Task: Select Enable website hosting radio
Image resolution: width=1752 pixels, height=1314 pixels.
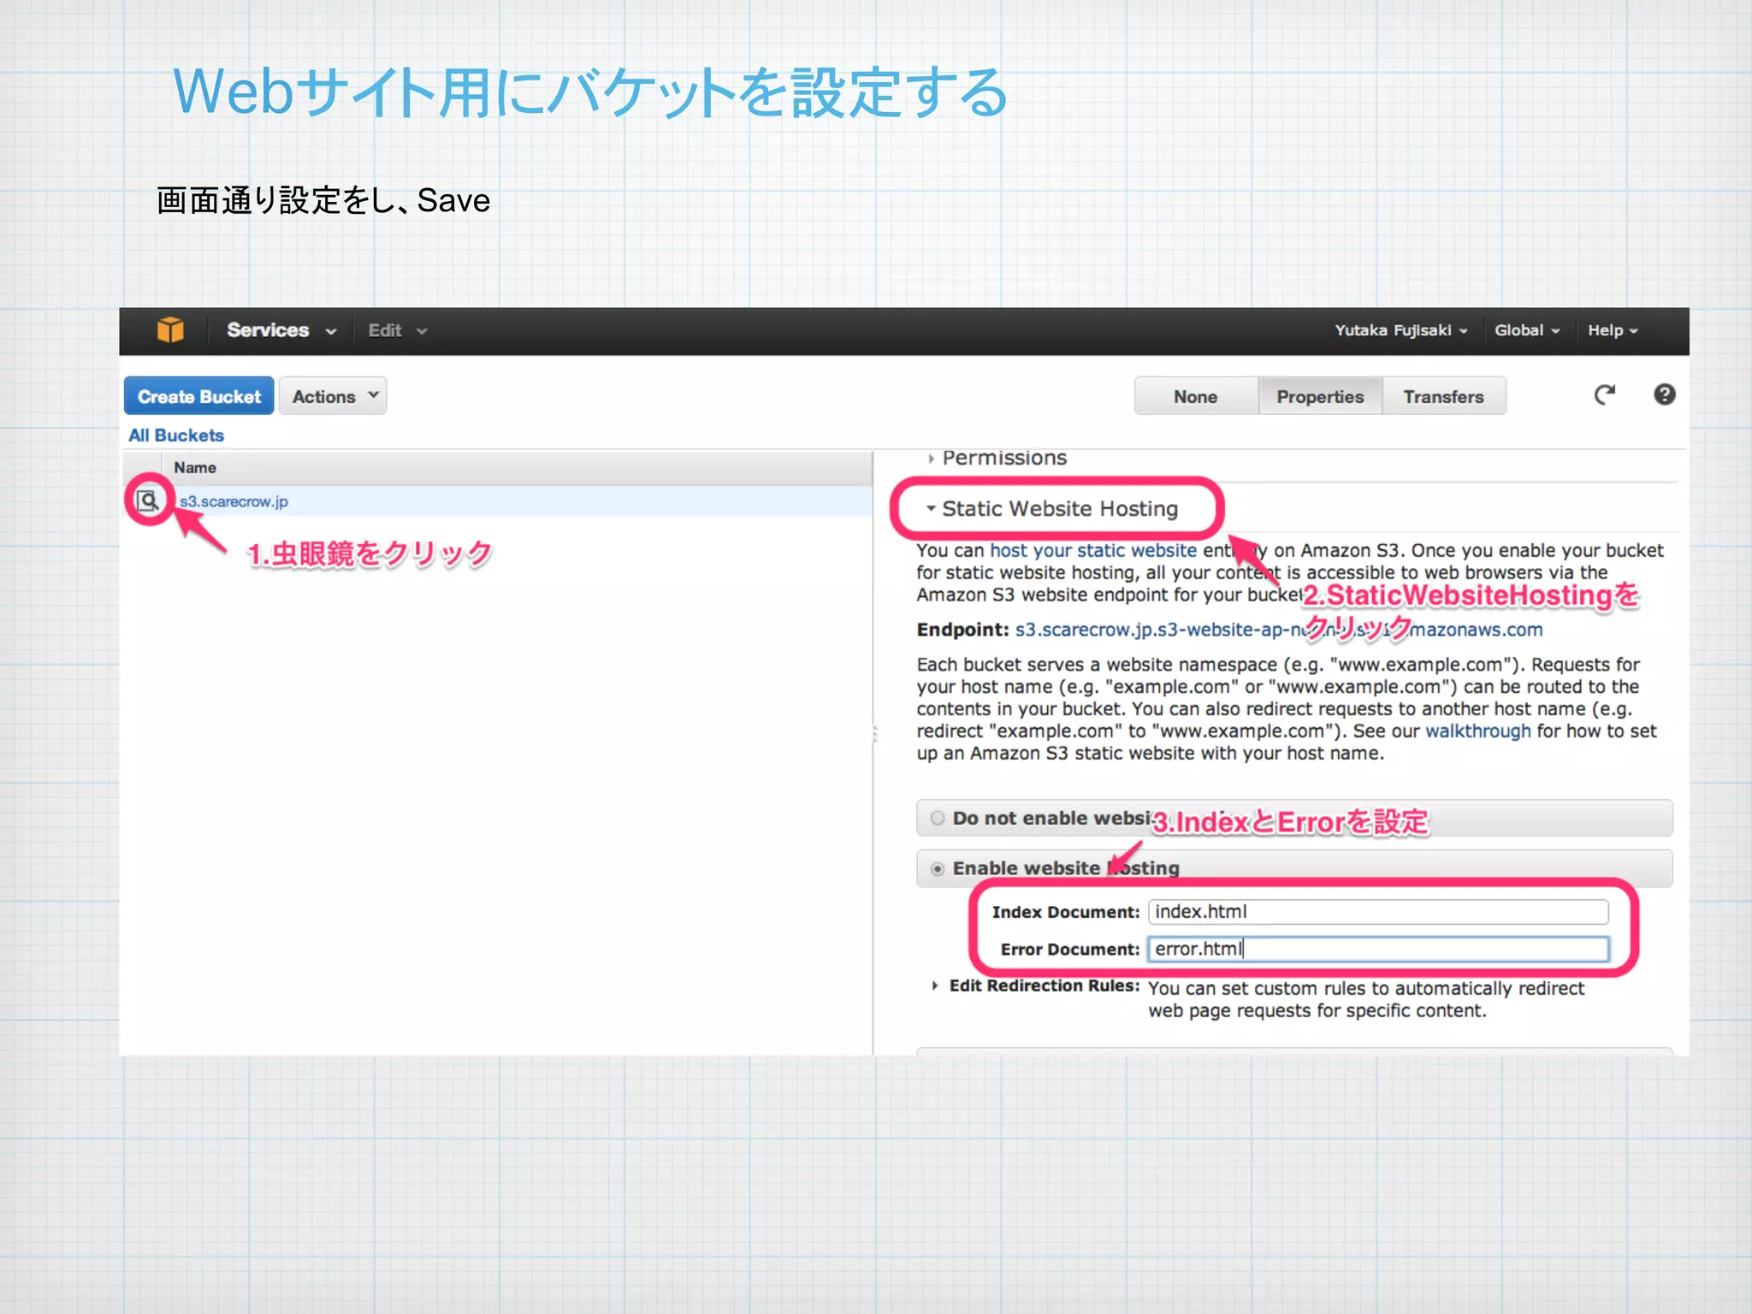Action: tap(938, 868)
